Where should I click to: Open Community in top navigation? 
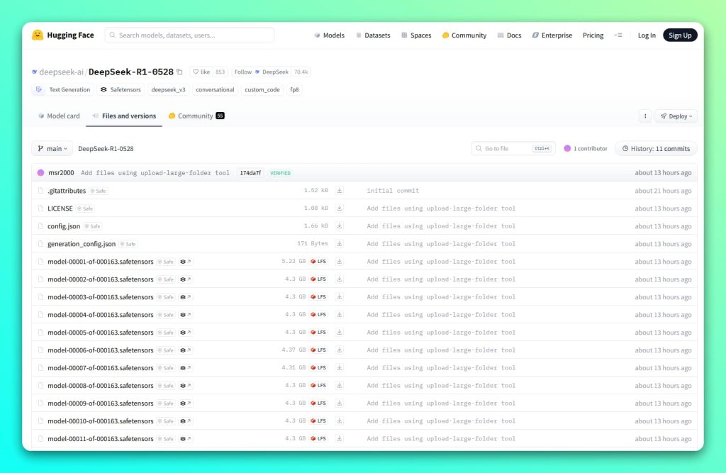click(x=464, y=35)
